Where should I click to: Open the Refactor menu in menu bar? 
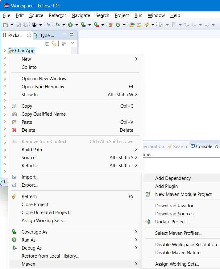point(57,15)
